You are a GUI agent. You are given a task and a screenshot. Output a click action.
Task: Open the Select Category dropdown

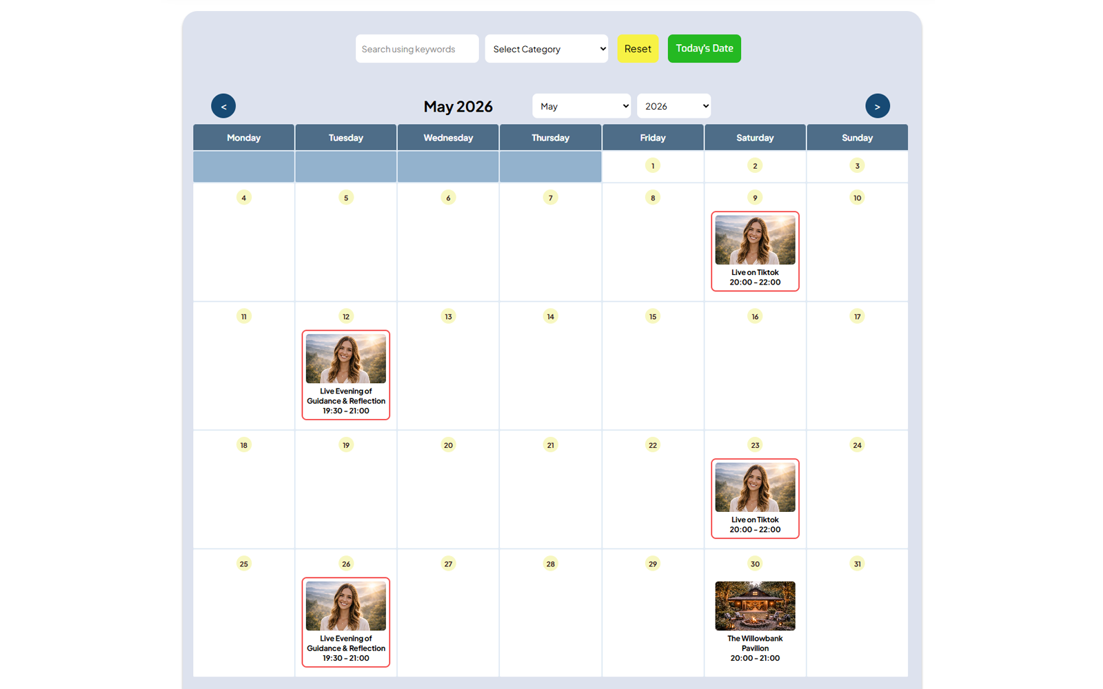coord(546,49)
